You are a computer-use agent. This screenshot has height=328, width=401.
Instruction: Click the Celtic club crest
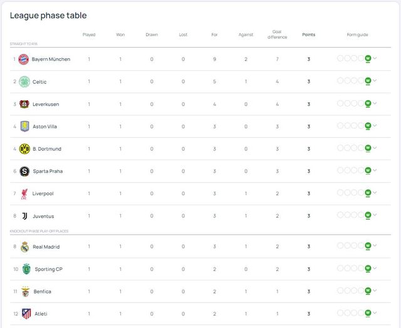click(24, 81)
